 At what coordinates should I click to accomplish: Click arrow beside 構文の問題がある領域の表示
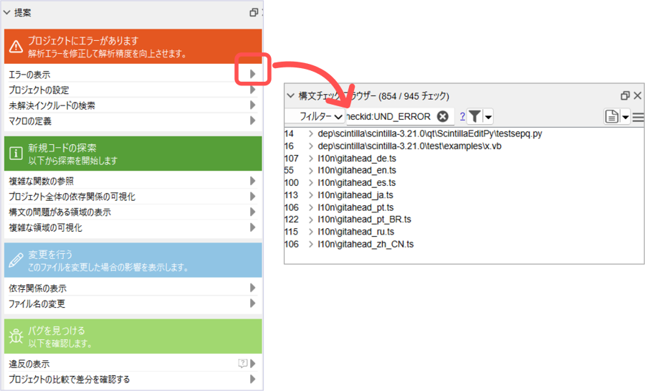tap(252, 212)
